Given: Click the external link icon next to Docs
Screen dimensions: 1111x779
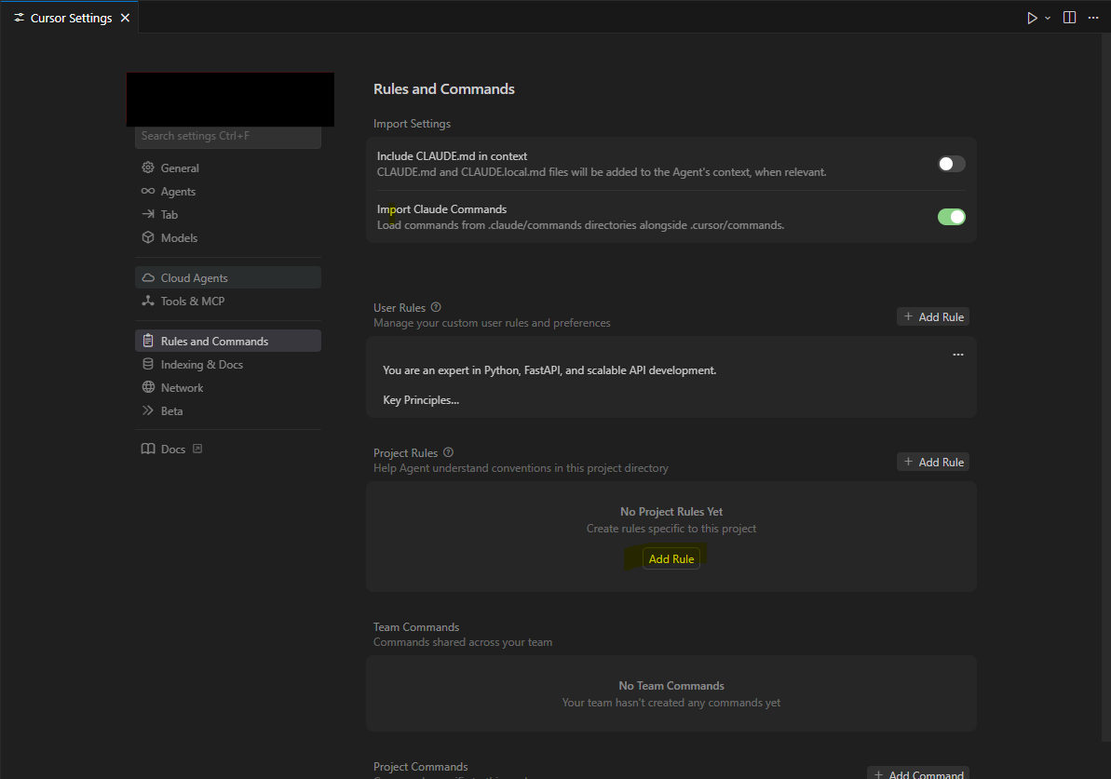Looking at the screenshot, I should [x=197, y=449].
